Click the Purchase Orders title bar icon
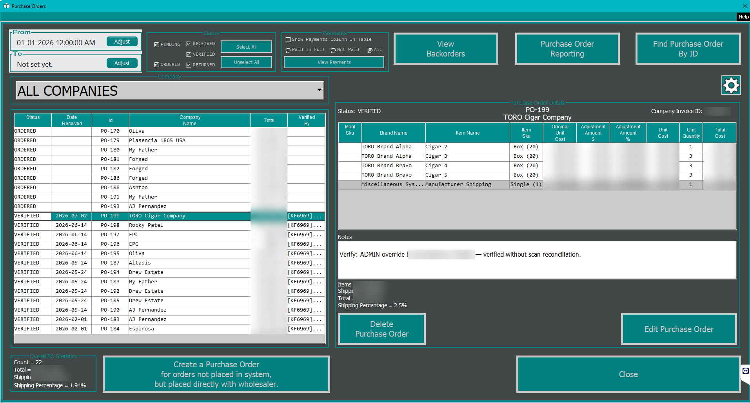 (6, 6)
